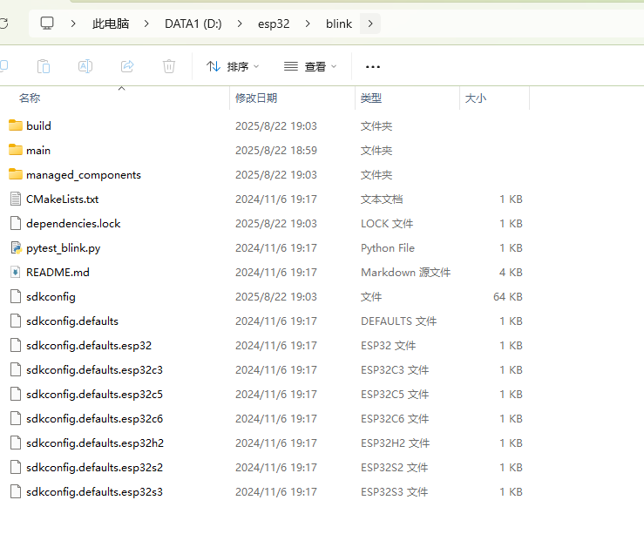Click the LOCK 文件 type cell
Viewport: 644px width, 534px height.
click(387, 223)
